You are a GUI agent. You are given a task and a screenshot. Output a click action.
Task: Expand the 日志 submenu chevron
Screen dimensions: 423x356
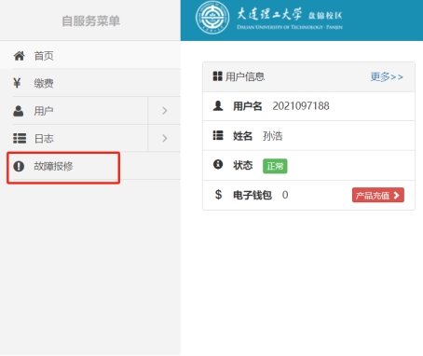(165, 138)
